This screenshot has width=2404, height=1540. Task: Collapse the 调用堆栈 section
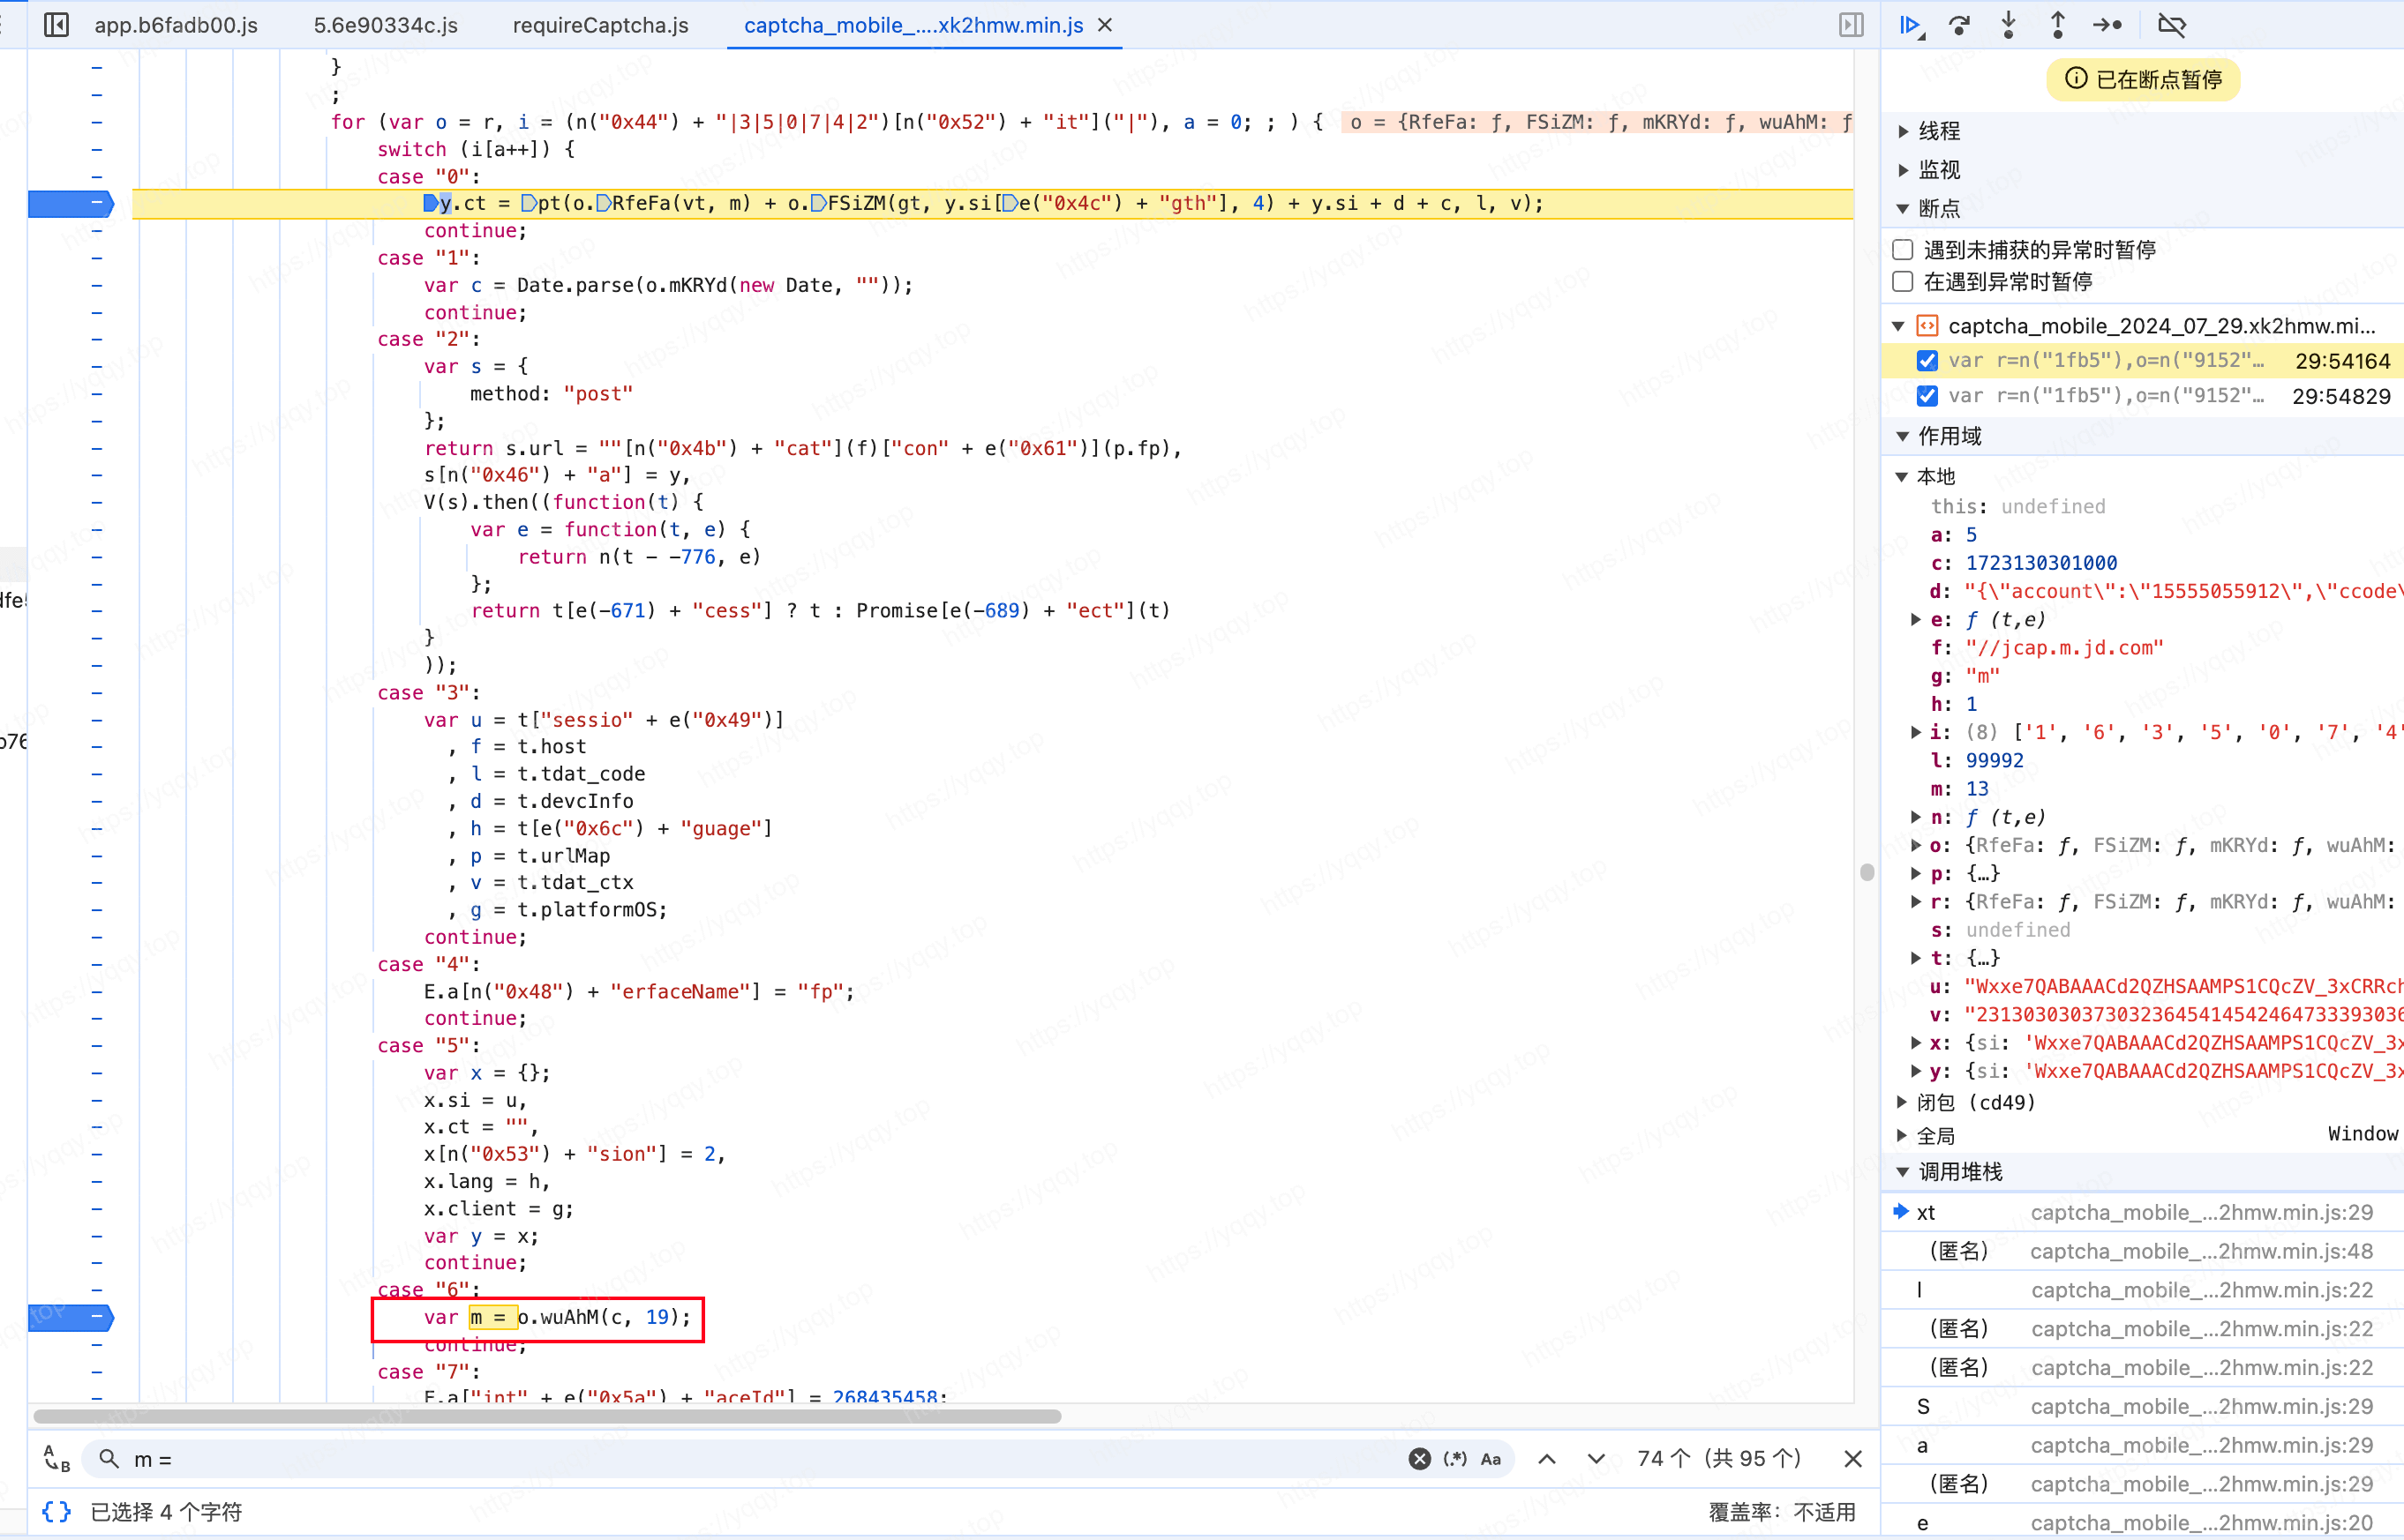pyautogui.click(x=1903, y=1172)
